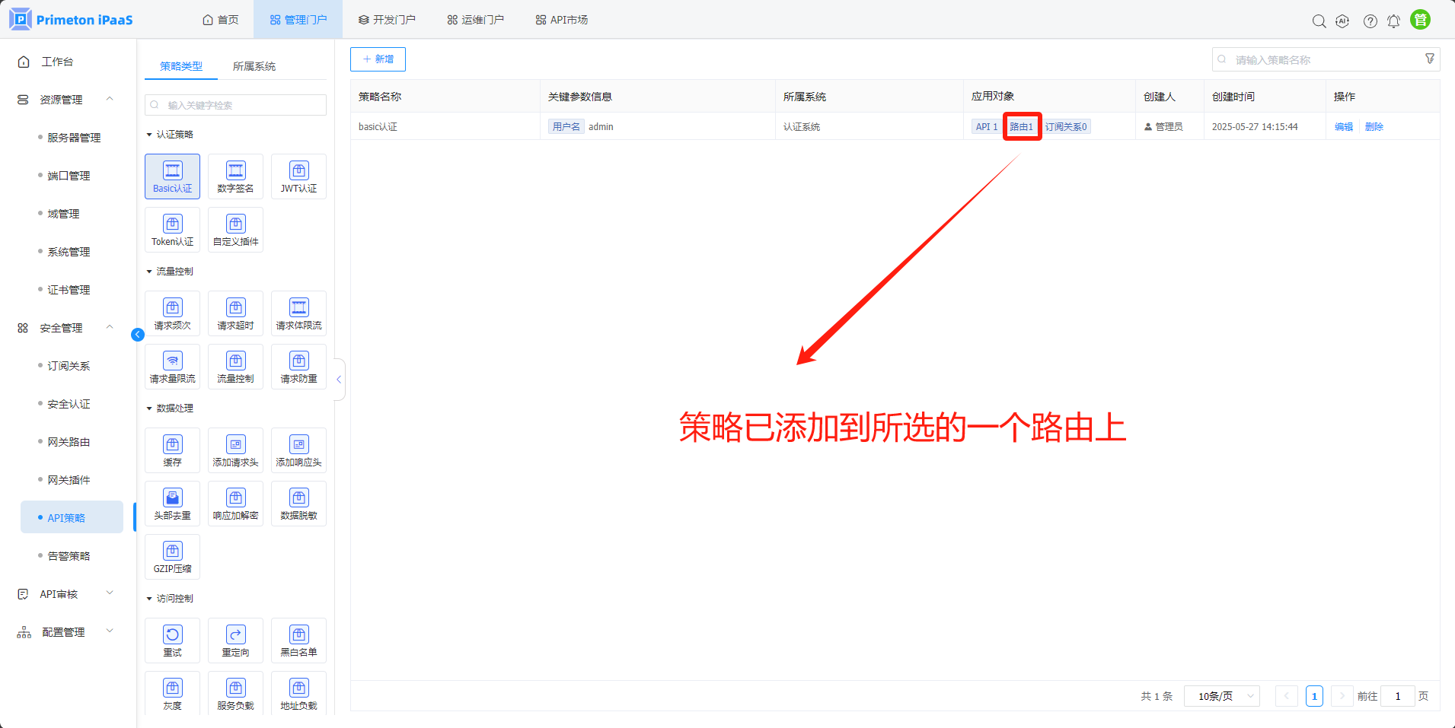Click the filter funnel icon in search box
This screenshot has width=1455, height=728.
1429,59
